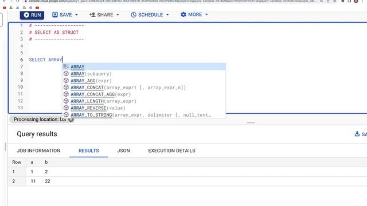Switch to the JSON tab
This screenshot has width=367, height=206.
pyautogui.click(x=124, y=150)
